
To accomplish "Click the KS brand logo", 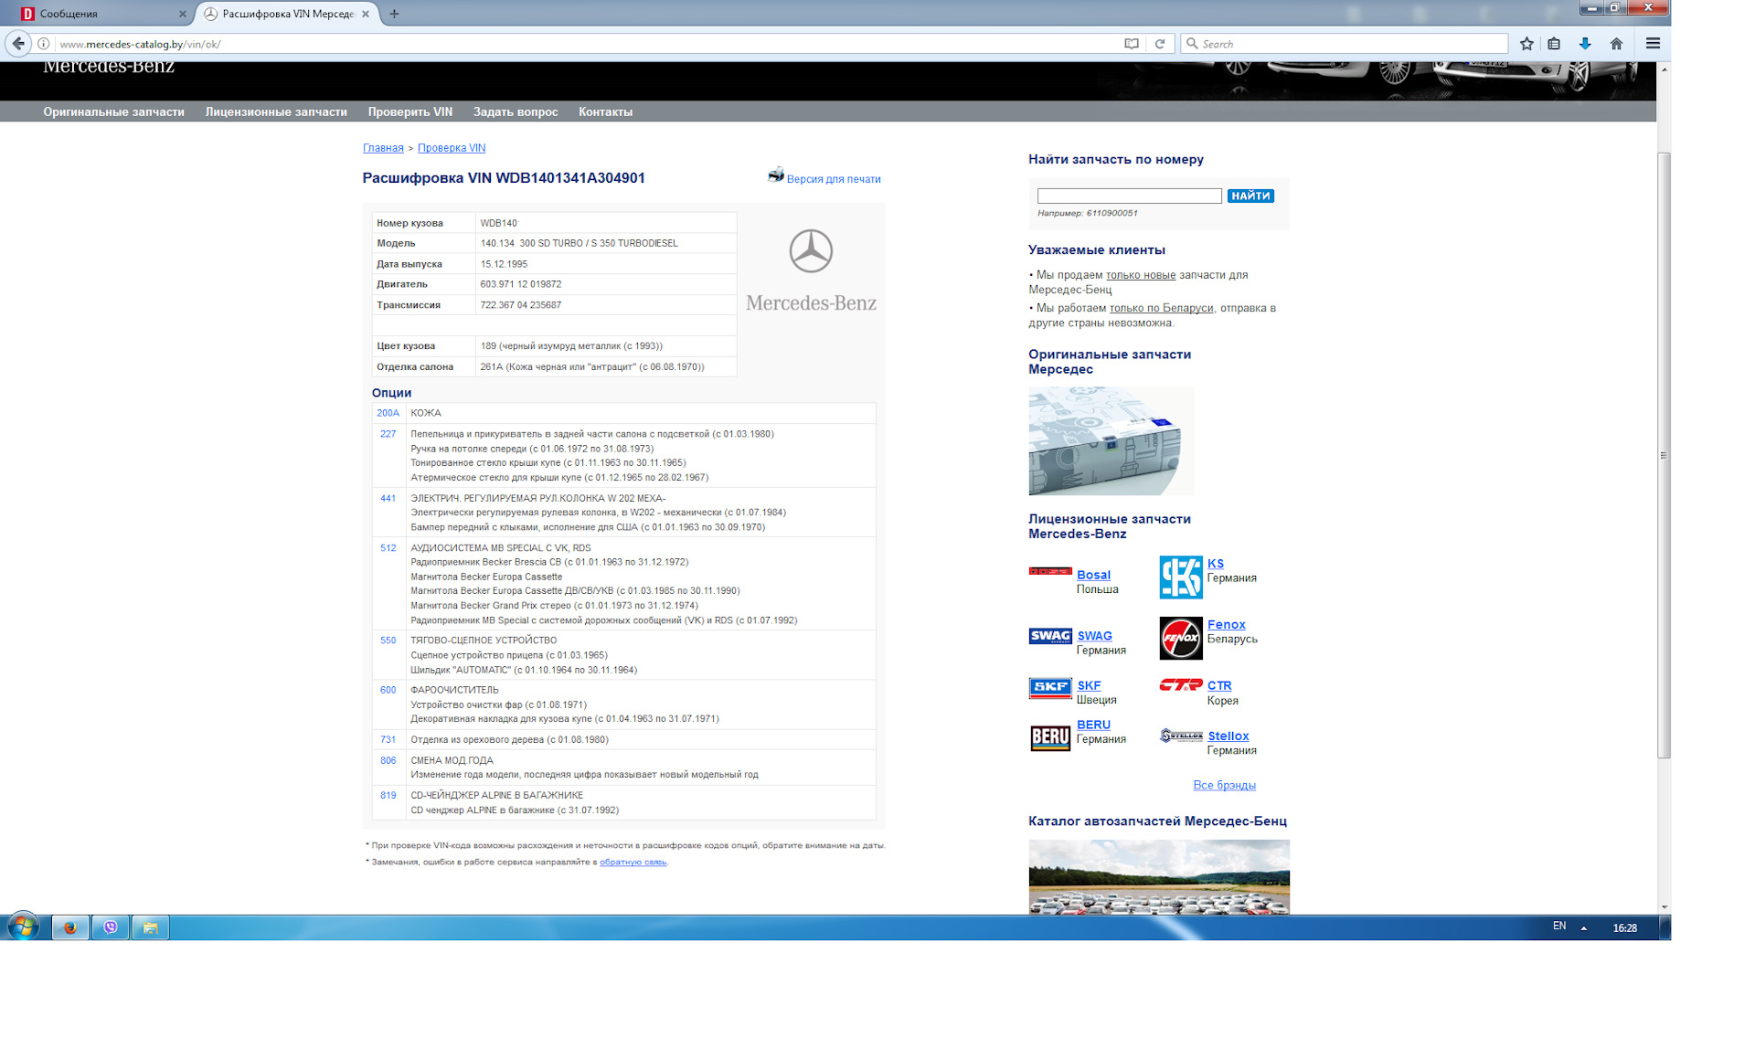I will 1181,577.
